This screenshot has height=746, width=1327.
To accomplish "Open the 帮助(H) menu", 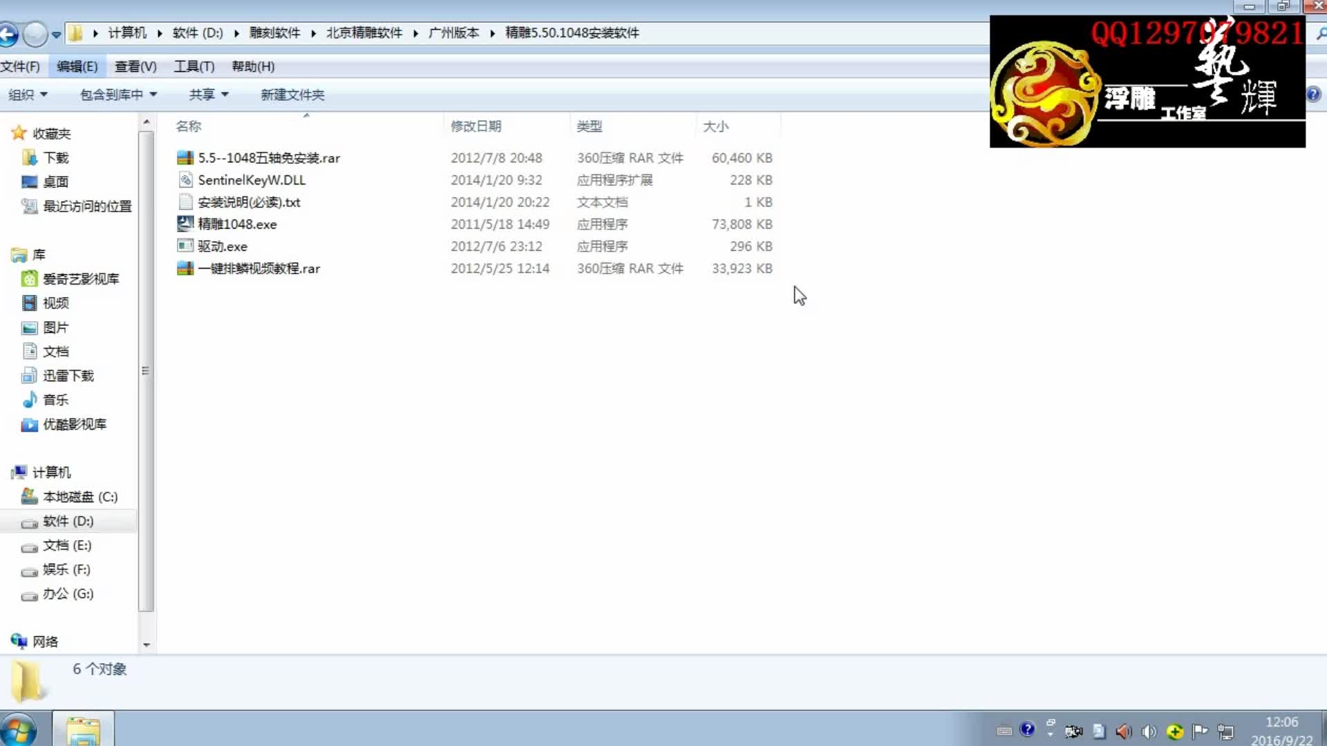I will pos(253,66).
